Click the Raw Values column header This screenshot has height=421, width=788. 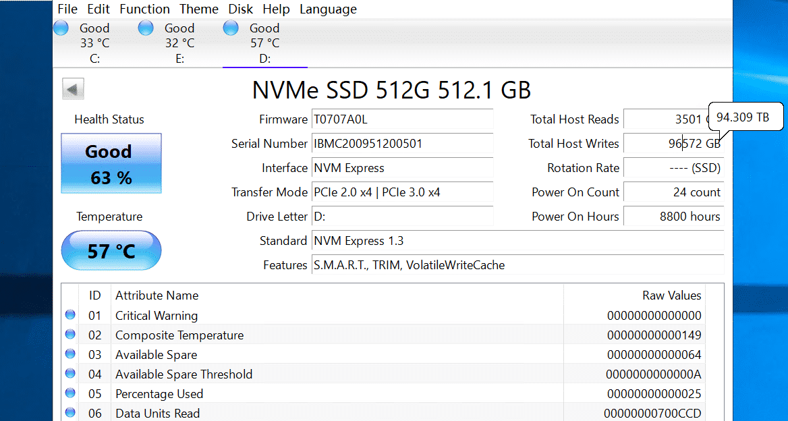[x=671, y=296]
